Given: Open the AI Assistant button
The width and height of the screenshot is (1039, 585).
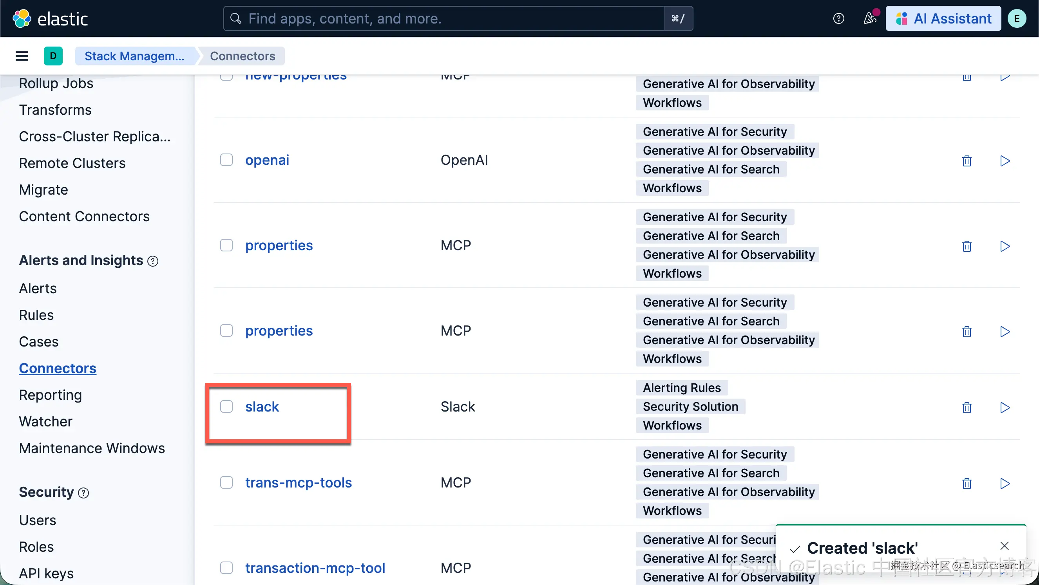Looking at the screenshot, I should click(x=943, y=18).
